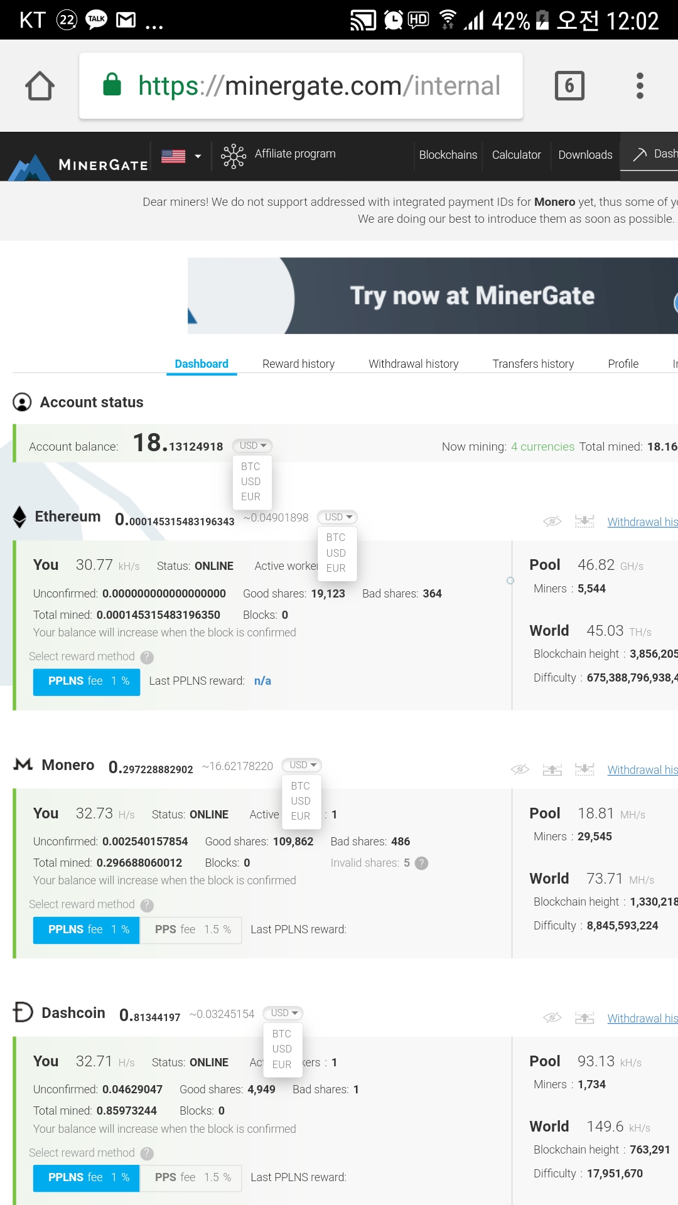Image resolution: width=678 pixels, height=1205 pixels.
Task: Click the Invalid shares help icon
Action: (x=422, y=864)
